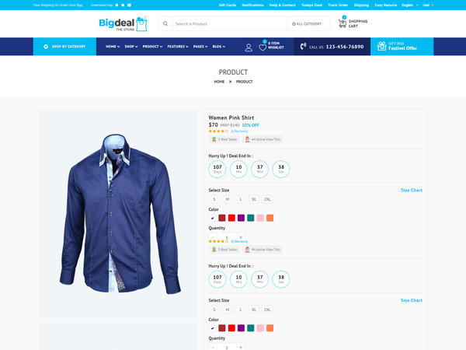The height and width of the screenshot is (350, 466).
Task: Open the first Size Chart link
Action: point(411,191)
